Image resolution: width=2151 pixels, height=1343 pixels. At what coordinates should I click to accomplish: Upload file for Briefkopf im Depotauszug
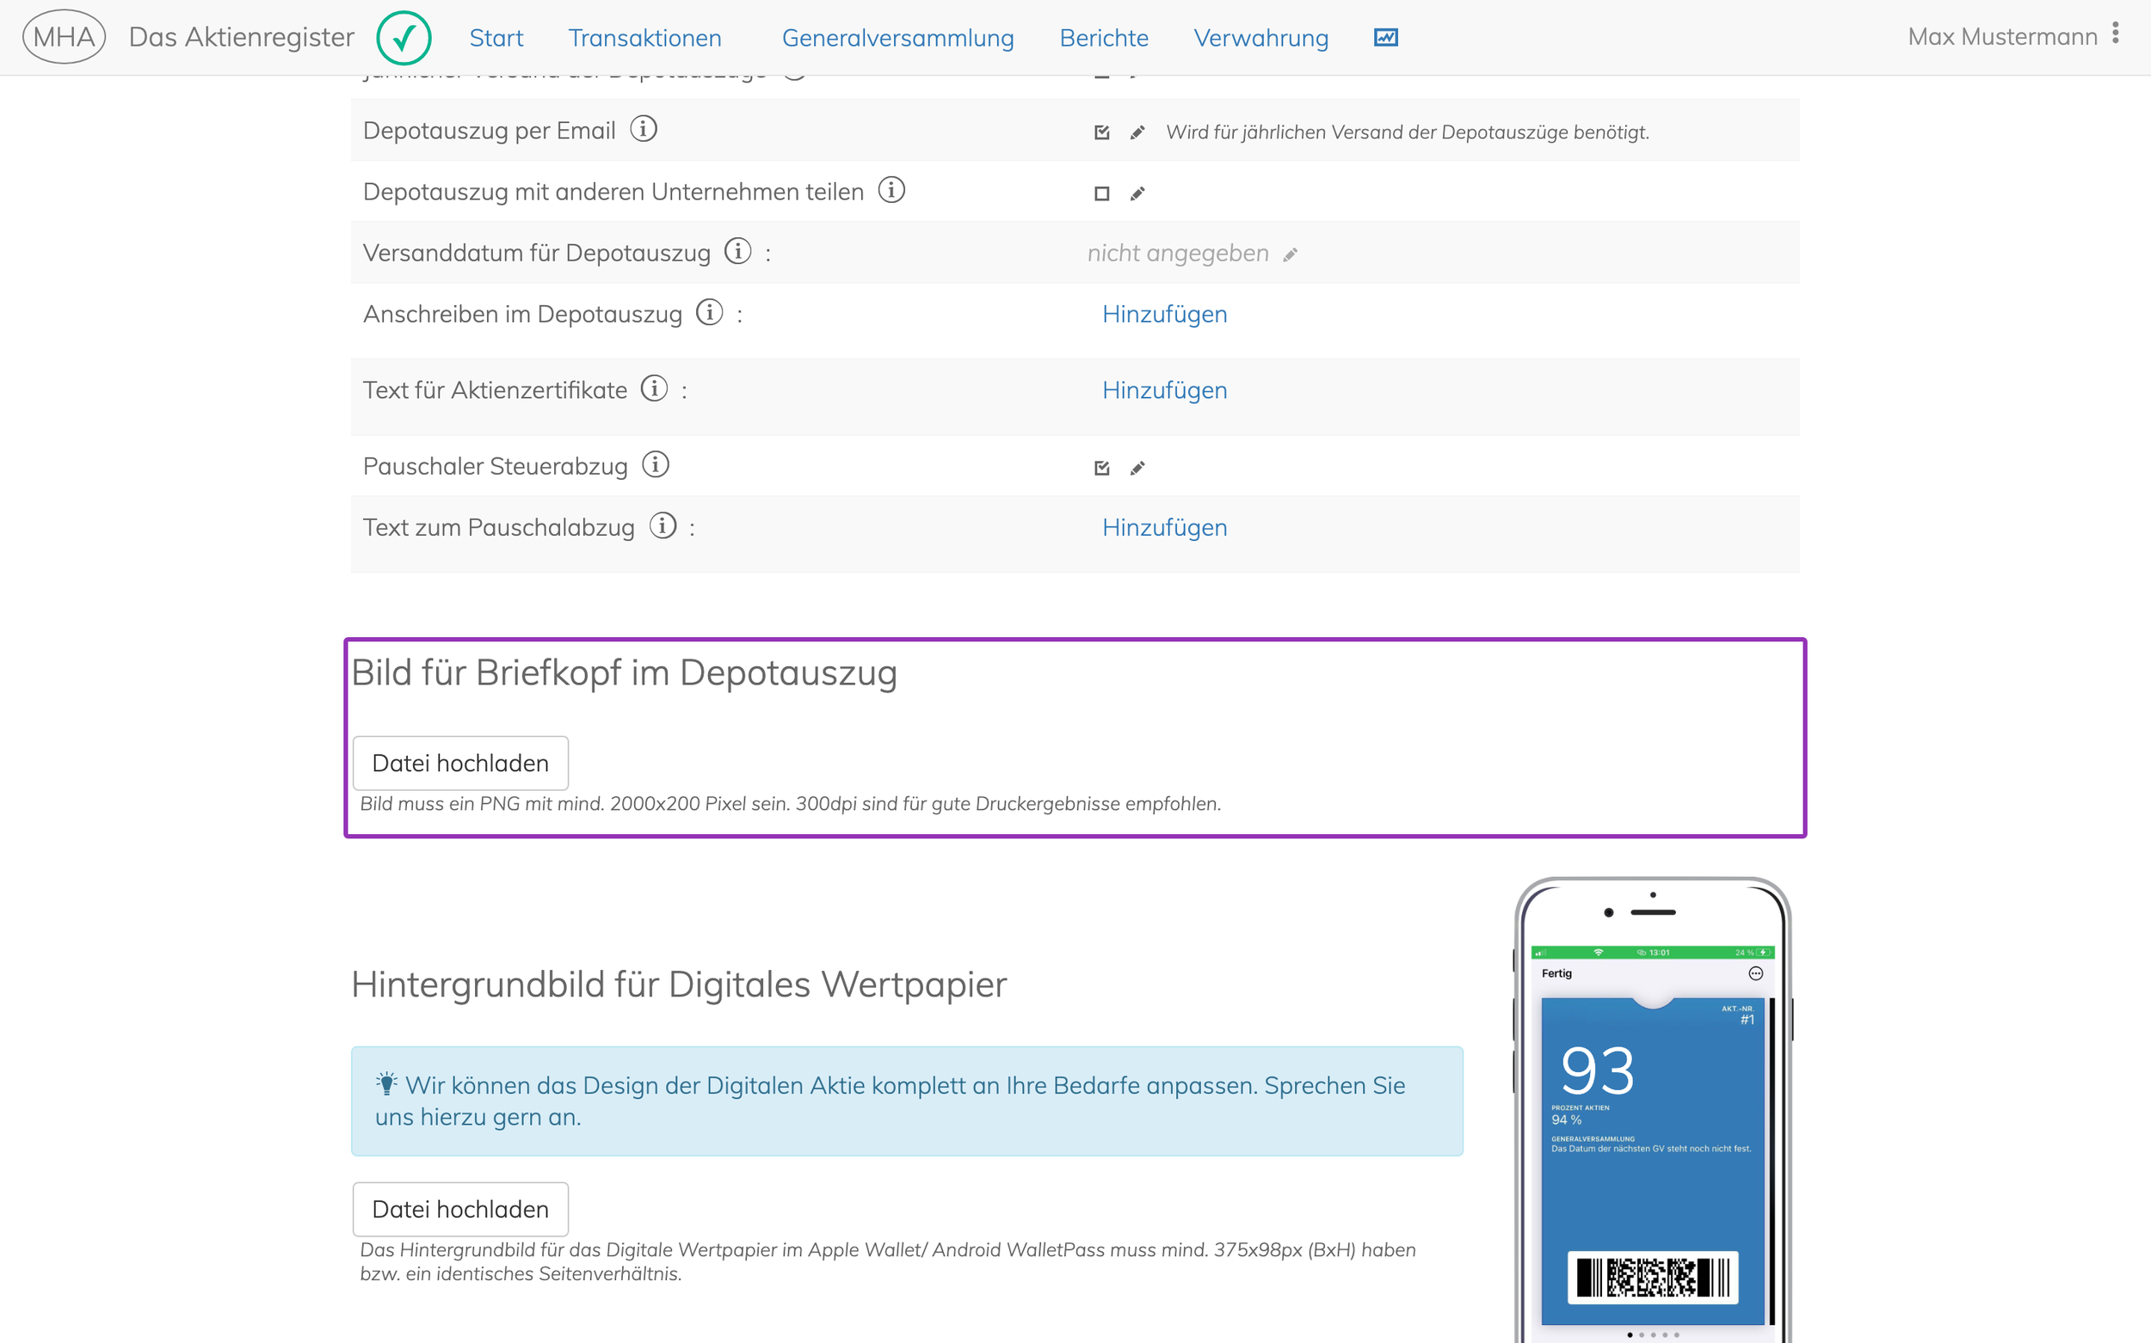click(460, 763)
